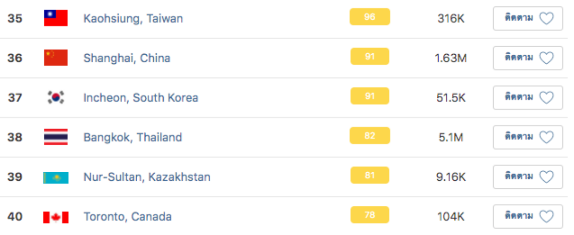Click the Kazakhstan flag icon
The height and width of the screenshot is (235, 574).
tap(56, 178)
